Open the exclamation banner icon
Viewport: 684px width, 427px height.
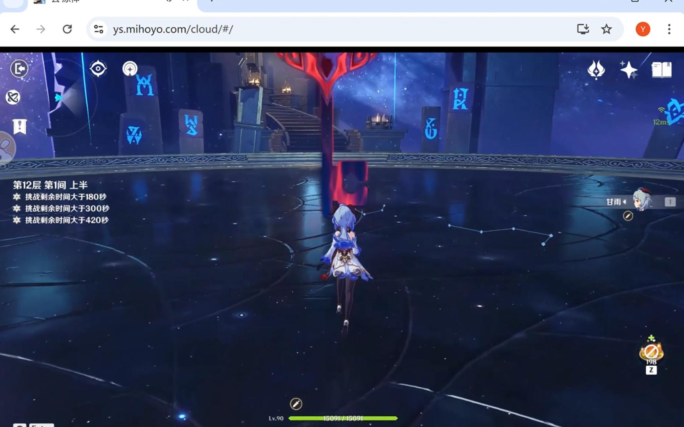[x=19, y=127]
